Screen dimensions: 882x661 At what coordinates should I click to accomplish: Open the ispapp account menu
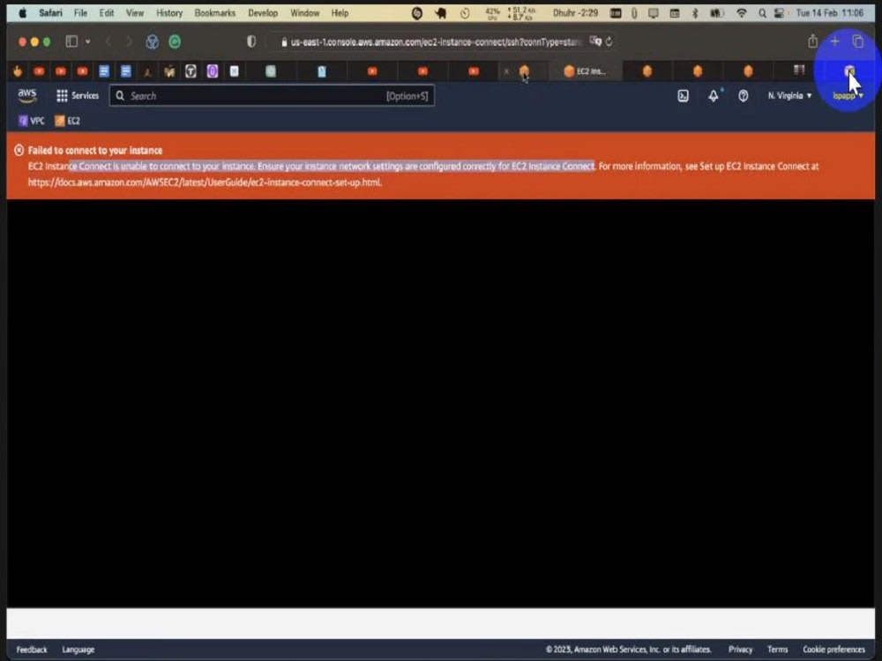tap(845, 95)
